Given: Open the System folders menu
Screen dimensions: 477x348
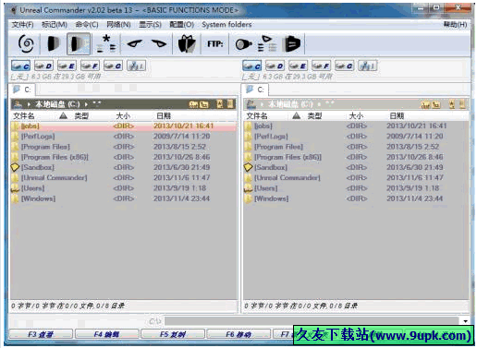Looking at the screenshot, I should [x=226, y=25].
